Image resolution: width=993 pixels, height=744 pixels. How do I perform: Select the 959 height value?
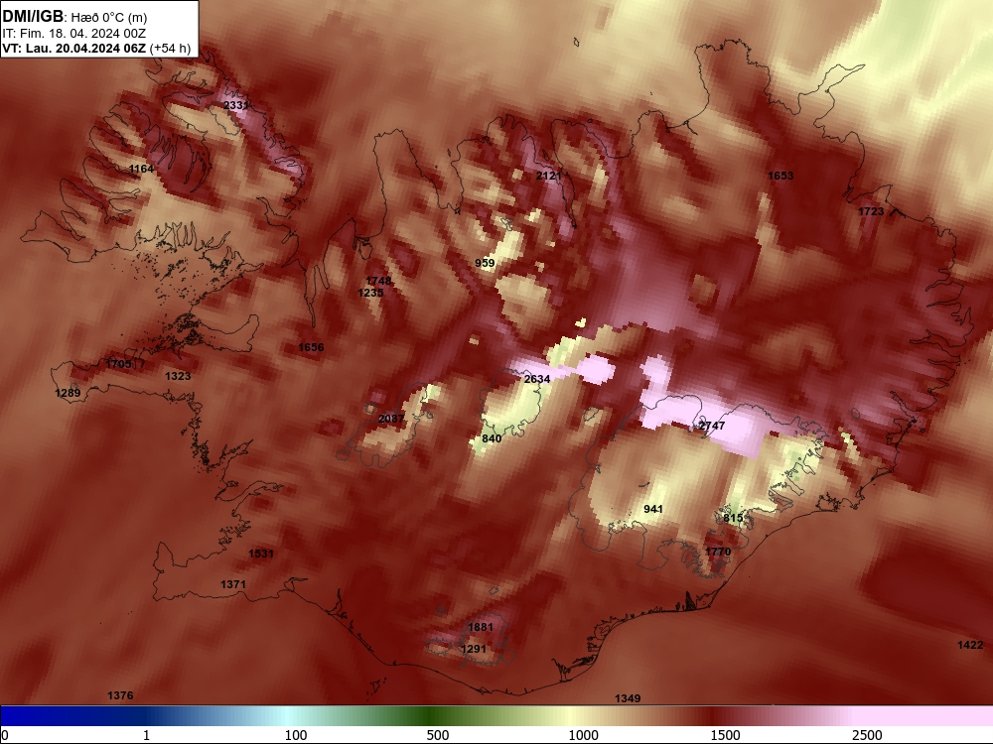click(485, 263)
